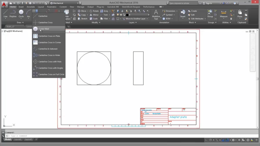
Task: Open the Home ribbon tab
Action: (13, 7)
